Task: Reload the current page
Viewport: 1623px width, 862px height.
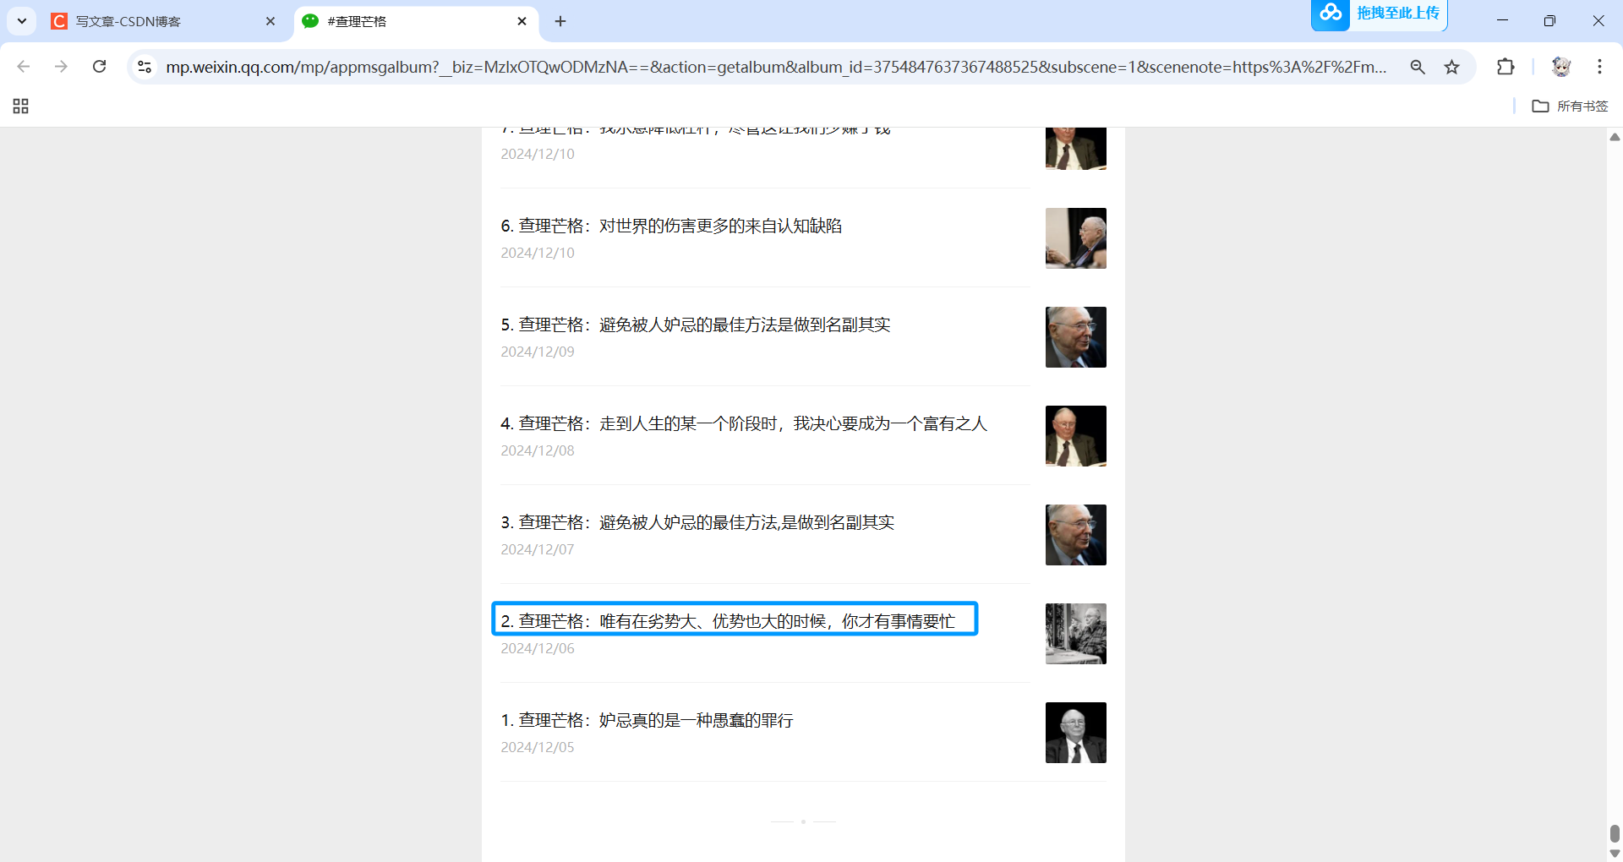Action: click(x=99, y=67)
